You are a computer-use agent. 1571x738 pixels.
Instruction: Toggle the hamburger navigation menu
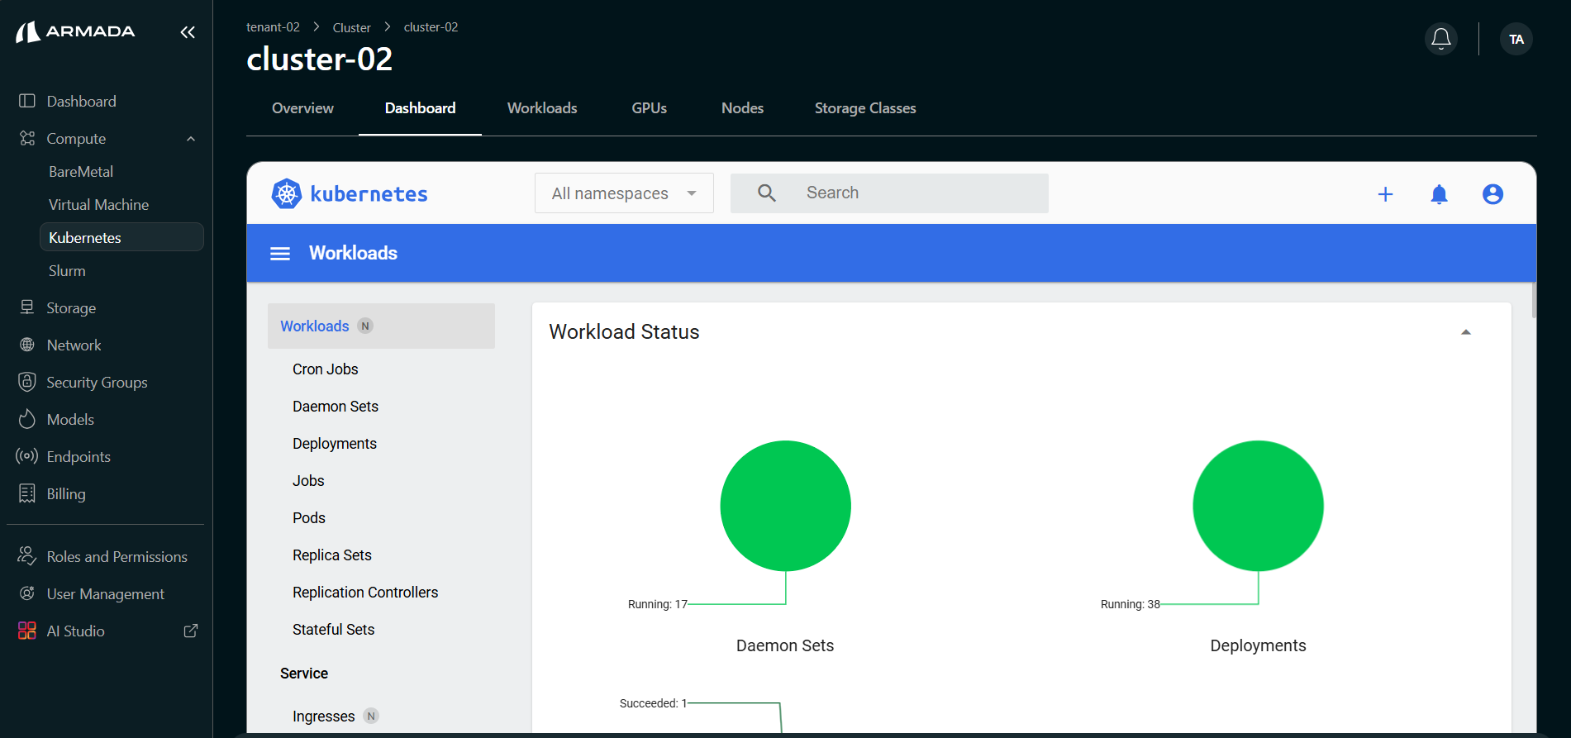click(280, 254)
